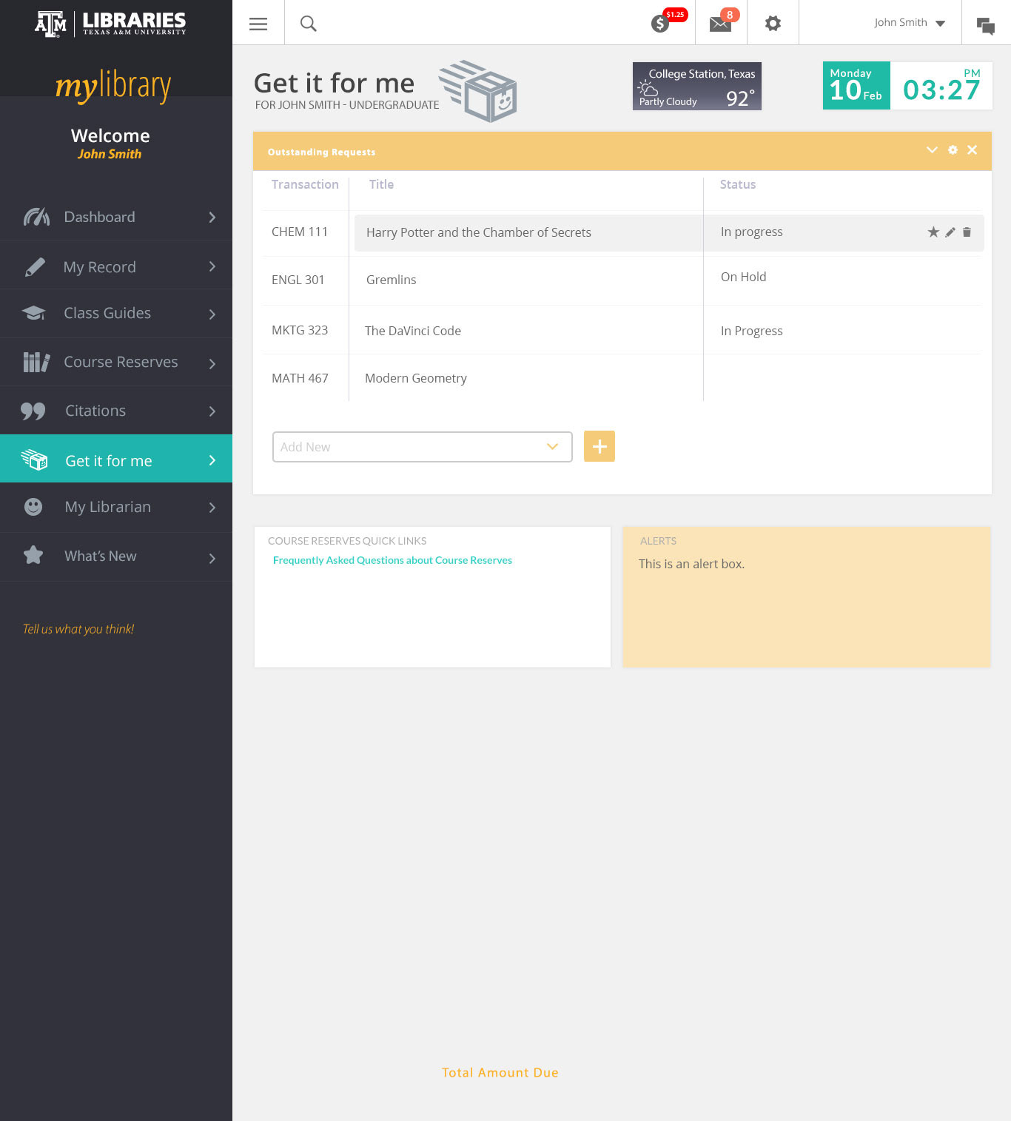Star the Harry Potter request
The width and height of the screenshot is (1011, 1121).
click(933, 232)
